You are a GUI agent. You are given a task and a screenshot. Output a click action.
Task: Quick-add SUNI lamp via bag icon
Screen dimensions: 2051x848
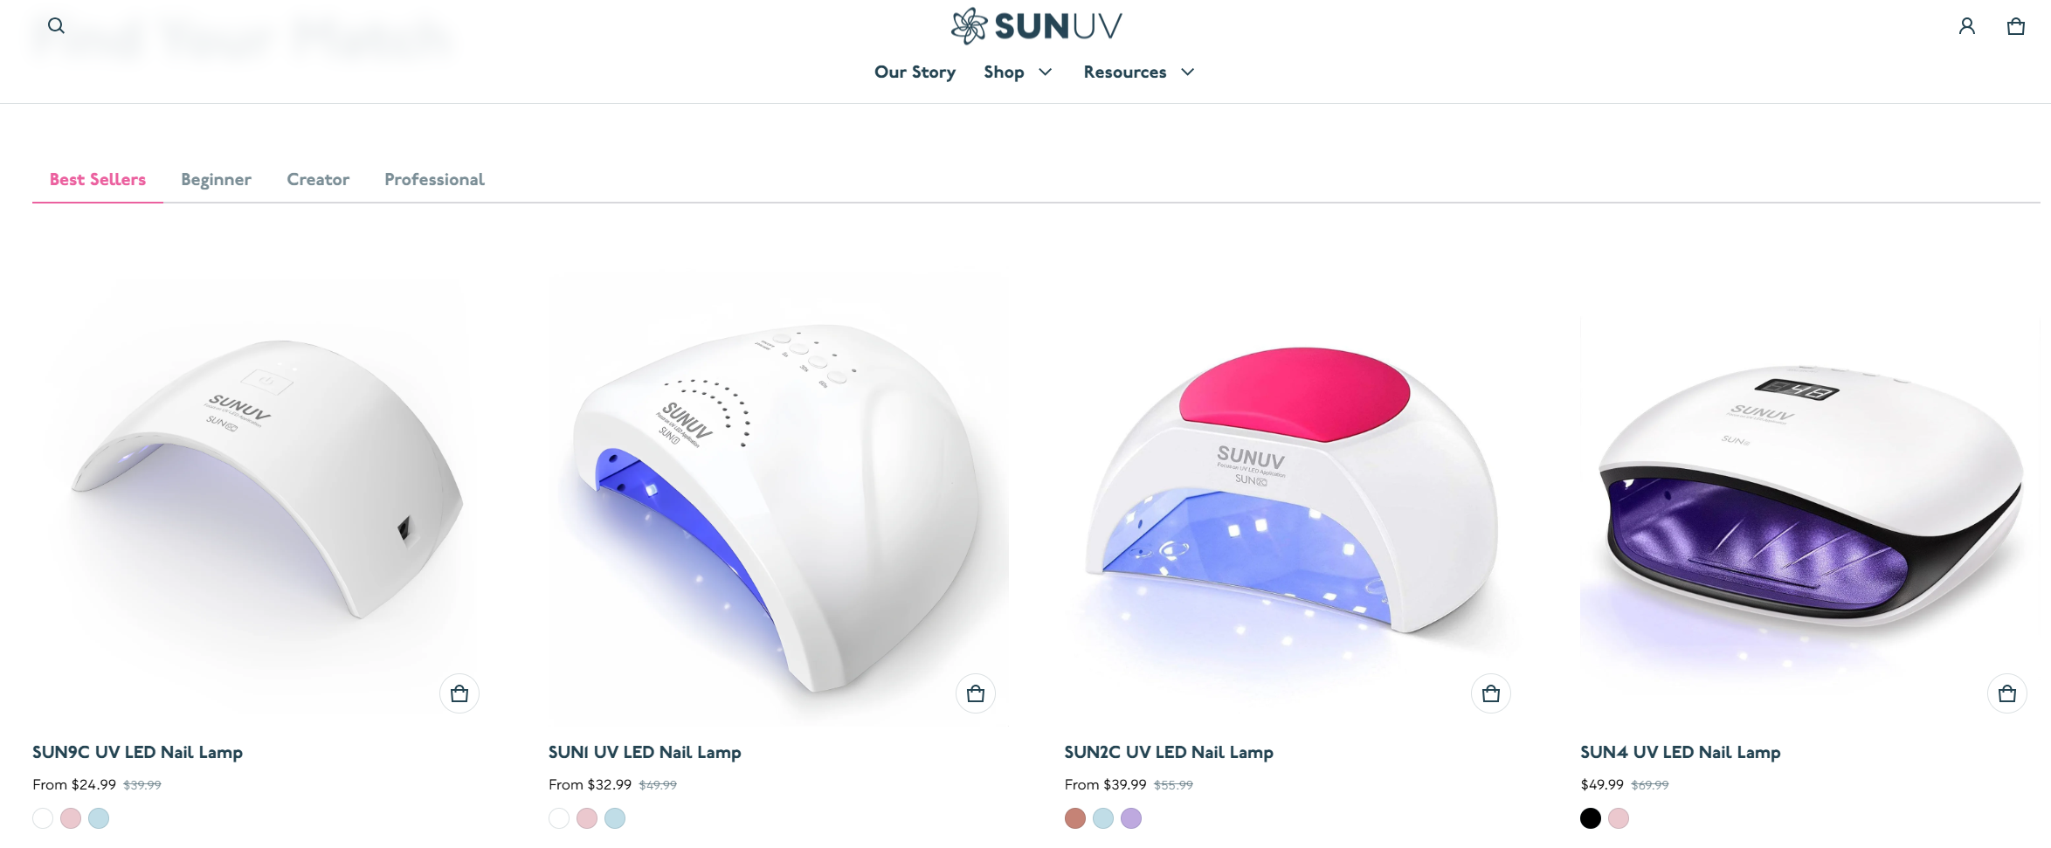tap(976, 693)
